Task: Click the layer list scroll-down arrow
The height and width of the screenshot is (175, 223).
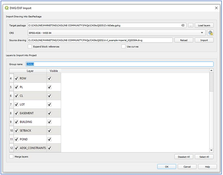Action: [211, 150]
